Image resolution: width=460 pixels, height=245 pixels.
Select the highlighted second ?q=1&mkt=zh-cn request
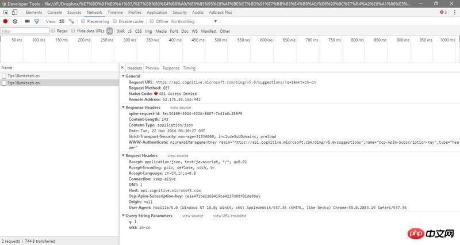(59, 83)
